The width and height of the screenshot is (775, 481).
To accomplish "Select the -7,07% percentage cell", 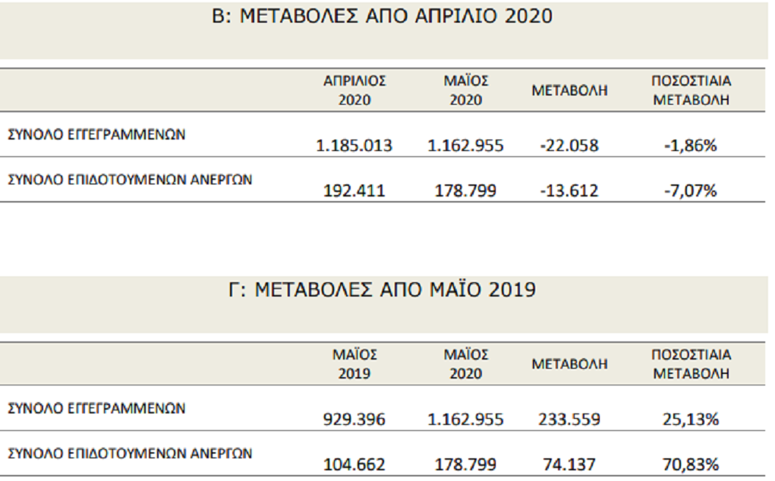I will click(691, 190).
